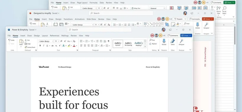
Task: Toggle Italic in Word ribbon
Action: [44, 46]
